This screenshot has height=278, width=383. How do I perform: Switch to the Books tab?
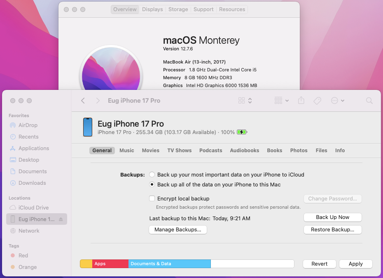[275, 151]
